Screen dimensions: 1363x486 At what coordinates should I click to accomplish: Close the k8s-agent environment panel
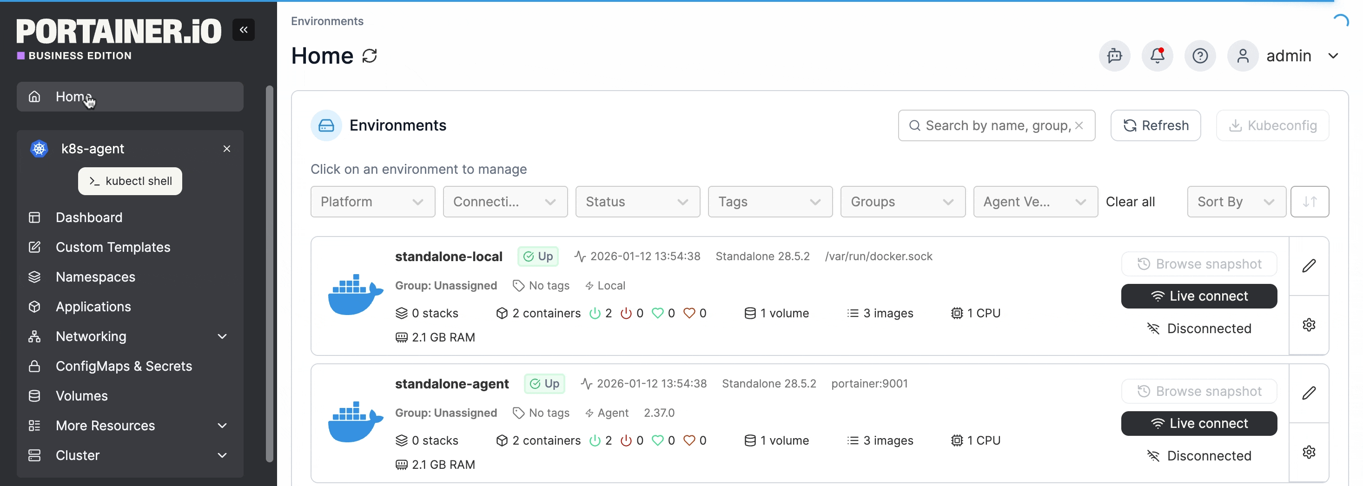click(x=226, y=149)
